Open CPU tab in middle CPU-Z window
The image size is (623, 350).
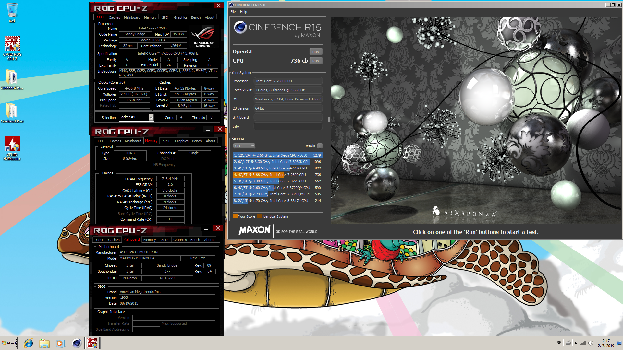(101, 141)
